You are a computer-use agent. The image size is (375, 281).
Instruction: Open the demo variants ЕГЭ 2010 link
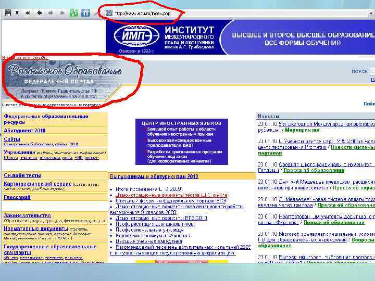click(x=161, y=218)
